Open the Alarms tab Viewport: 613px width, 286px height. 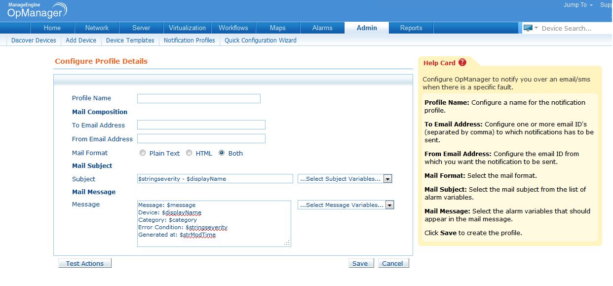pos(322,28)
